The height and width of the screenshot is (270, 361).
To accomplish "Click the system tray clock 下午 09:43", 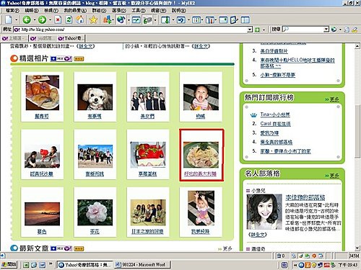I will point(348,265).
